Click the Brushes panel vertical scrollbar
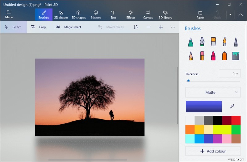Screen dimensions: 247x162 (x=246, y=42)
